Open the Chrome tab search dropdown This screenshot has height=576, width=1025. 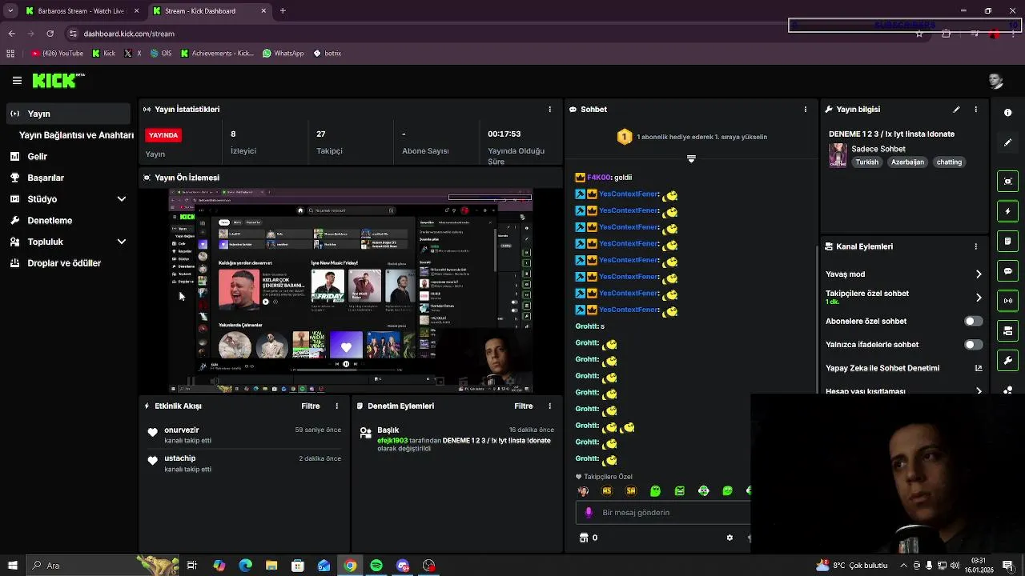click(x=11, y=11)
